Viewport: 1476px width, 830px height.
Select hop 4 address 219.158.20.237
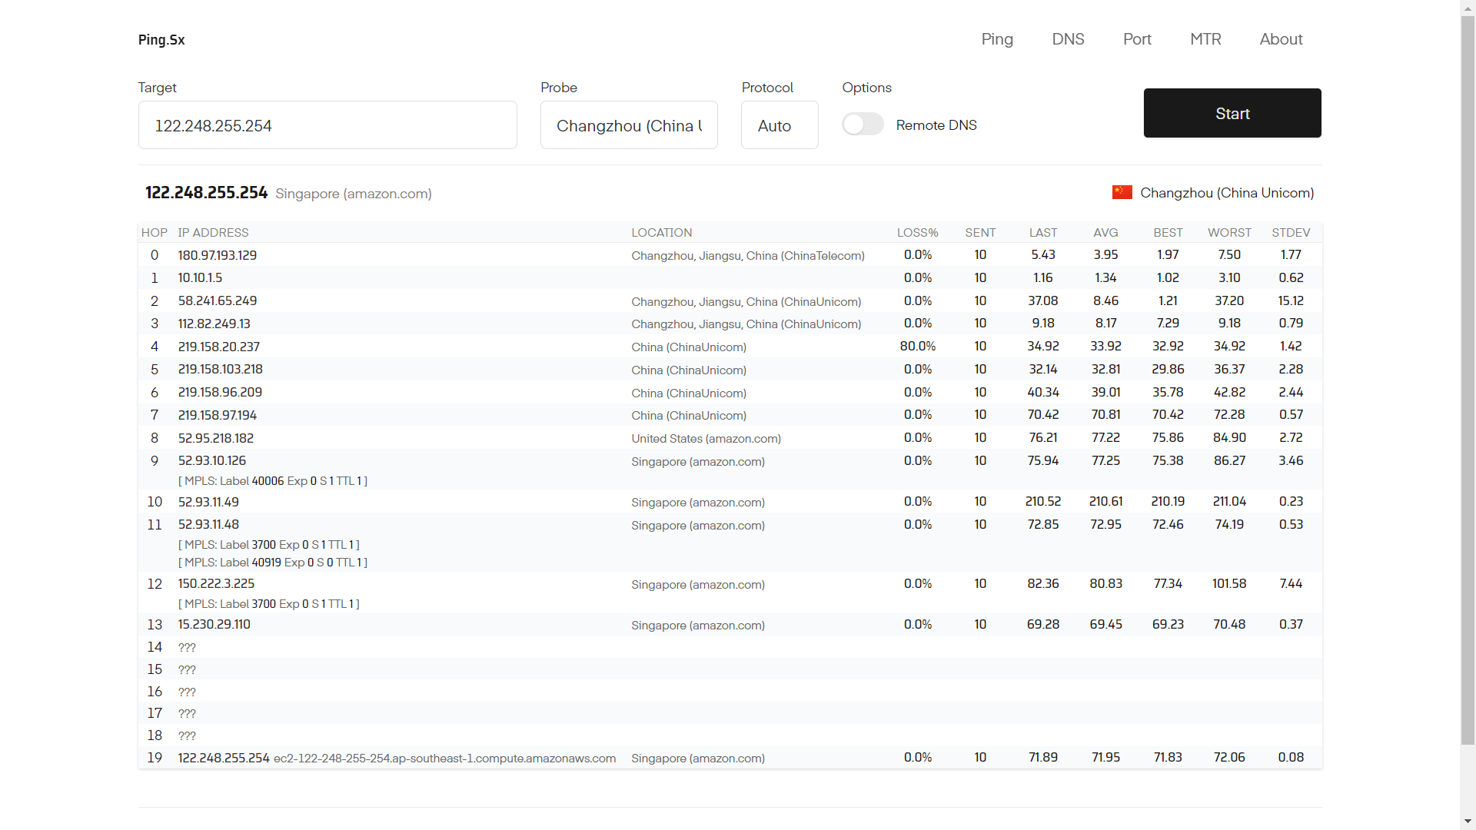(219, 347)
